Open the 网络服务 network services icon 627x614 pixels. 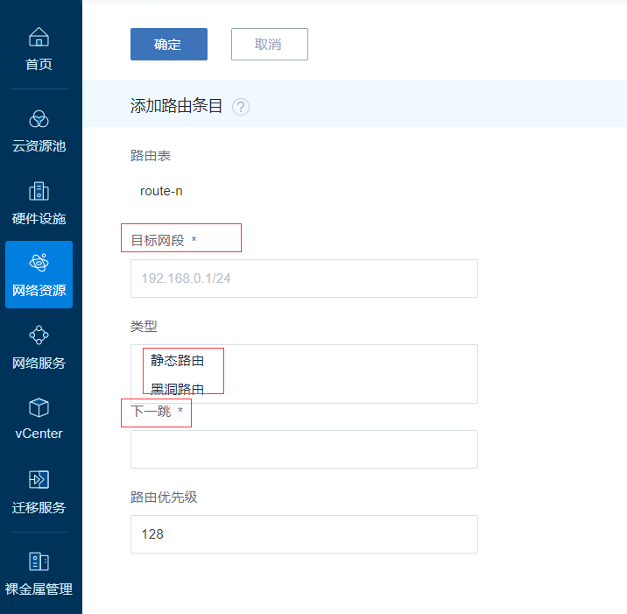coord(39,335)
